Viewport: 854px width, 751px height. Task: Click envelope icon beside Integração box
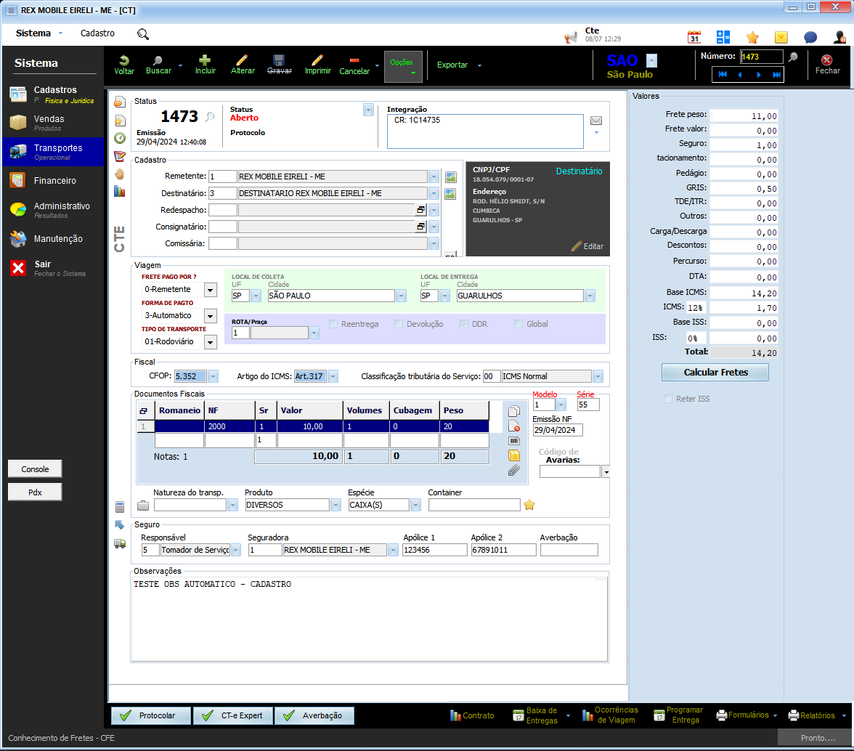[x=596, y=121]
